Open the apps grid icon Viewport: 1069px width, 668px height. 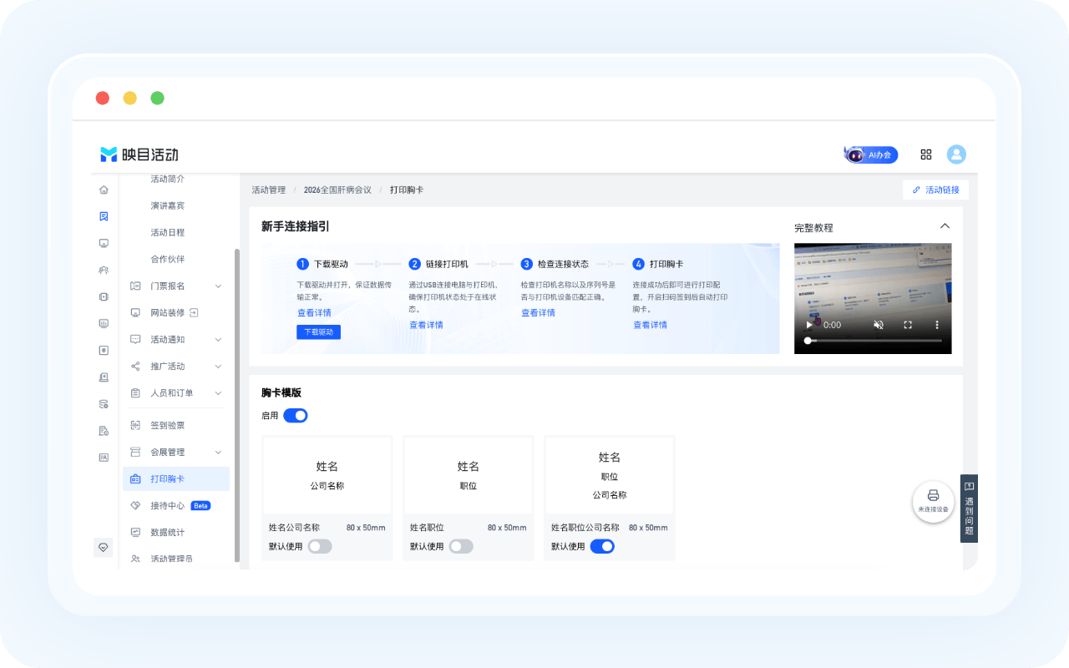click(x=925, y=154)
